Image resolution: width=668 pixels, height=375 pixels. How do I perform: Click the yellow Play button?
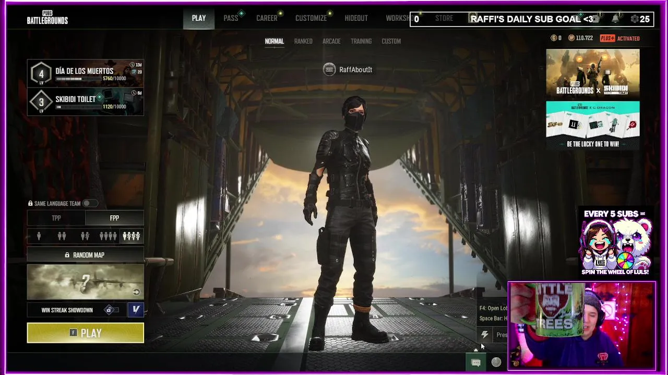coord(86,333)
